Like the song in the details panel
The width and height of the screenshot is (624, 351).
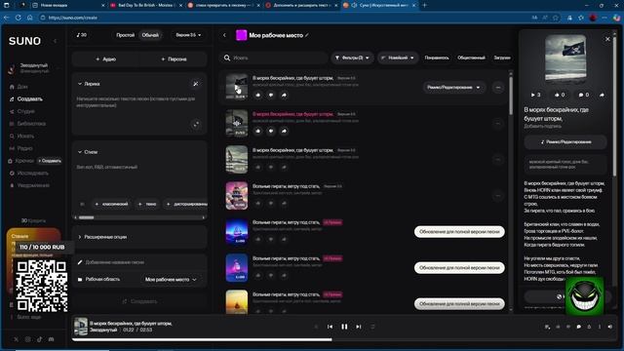coord(559,95)
